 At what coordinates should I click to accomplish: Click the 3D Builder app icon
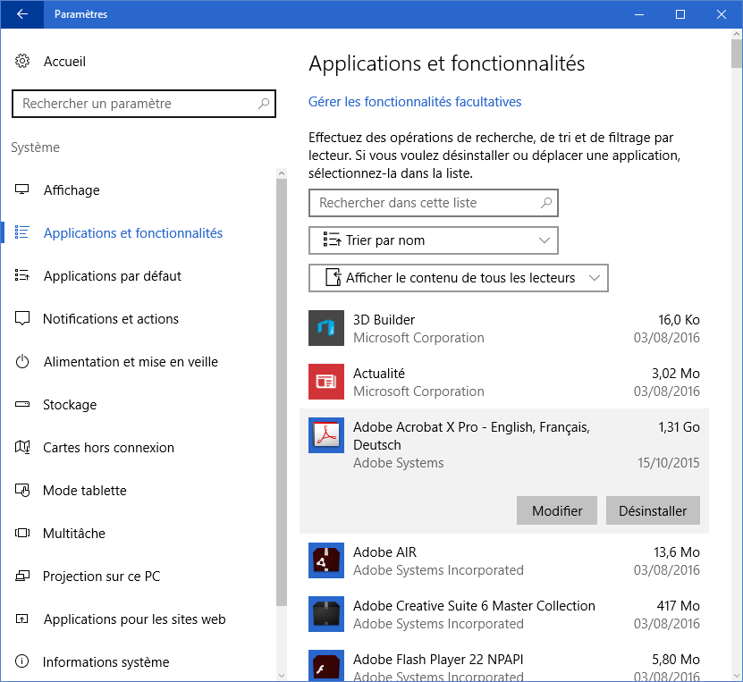coord(326,328)
